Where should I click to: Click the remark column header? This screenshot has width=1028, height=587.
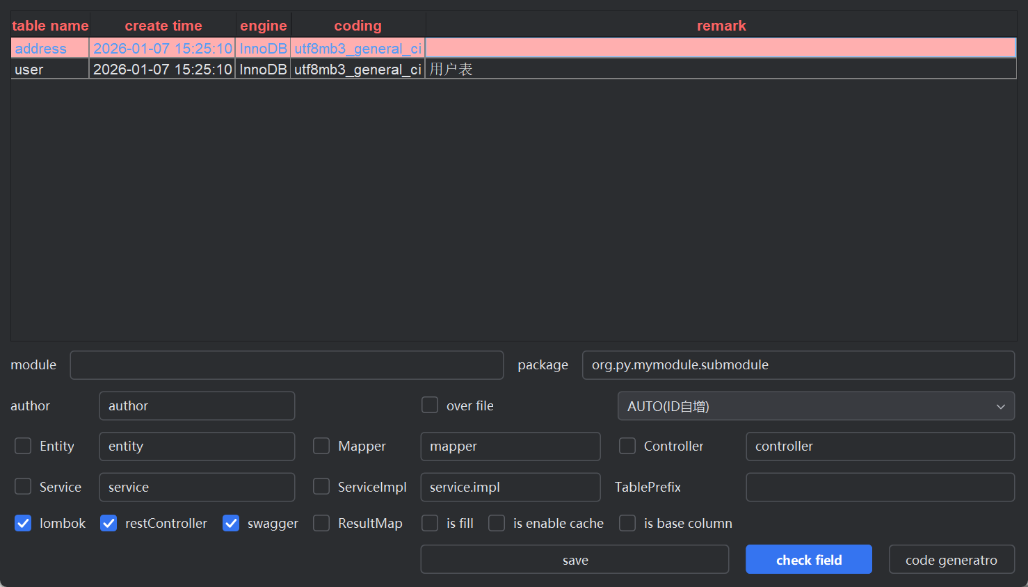[721, 26]
